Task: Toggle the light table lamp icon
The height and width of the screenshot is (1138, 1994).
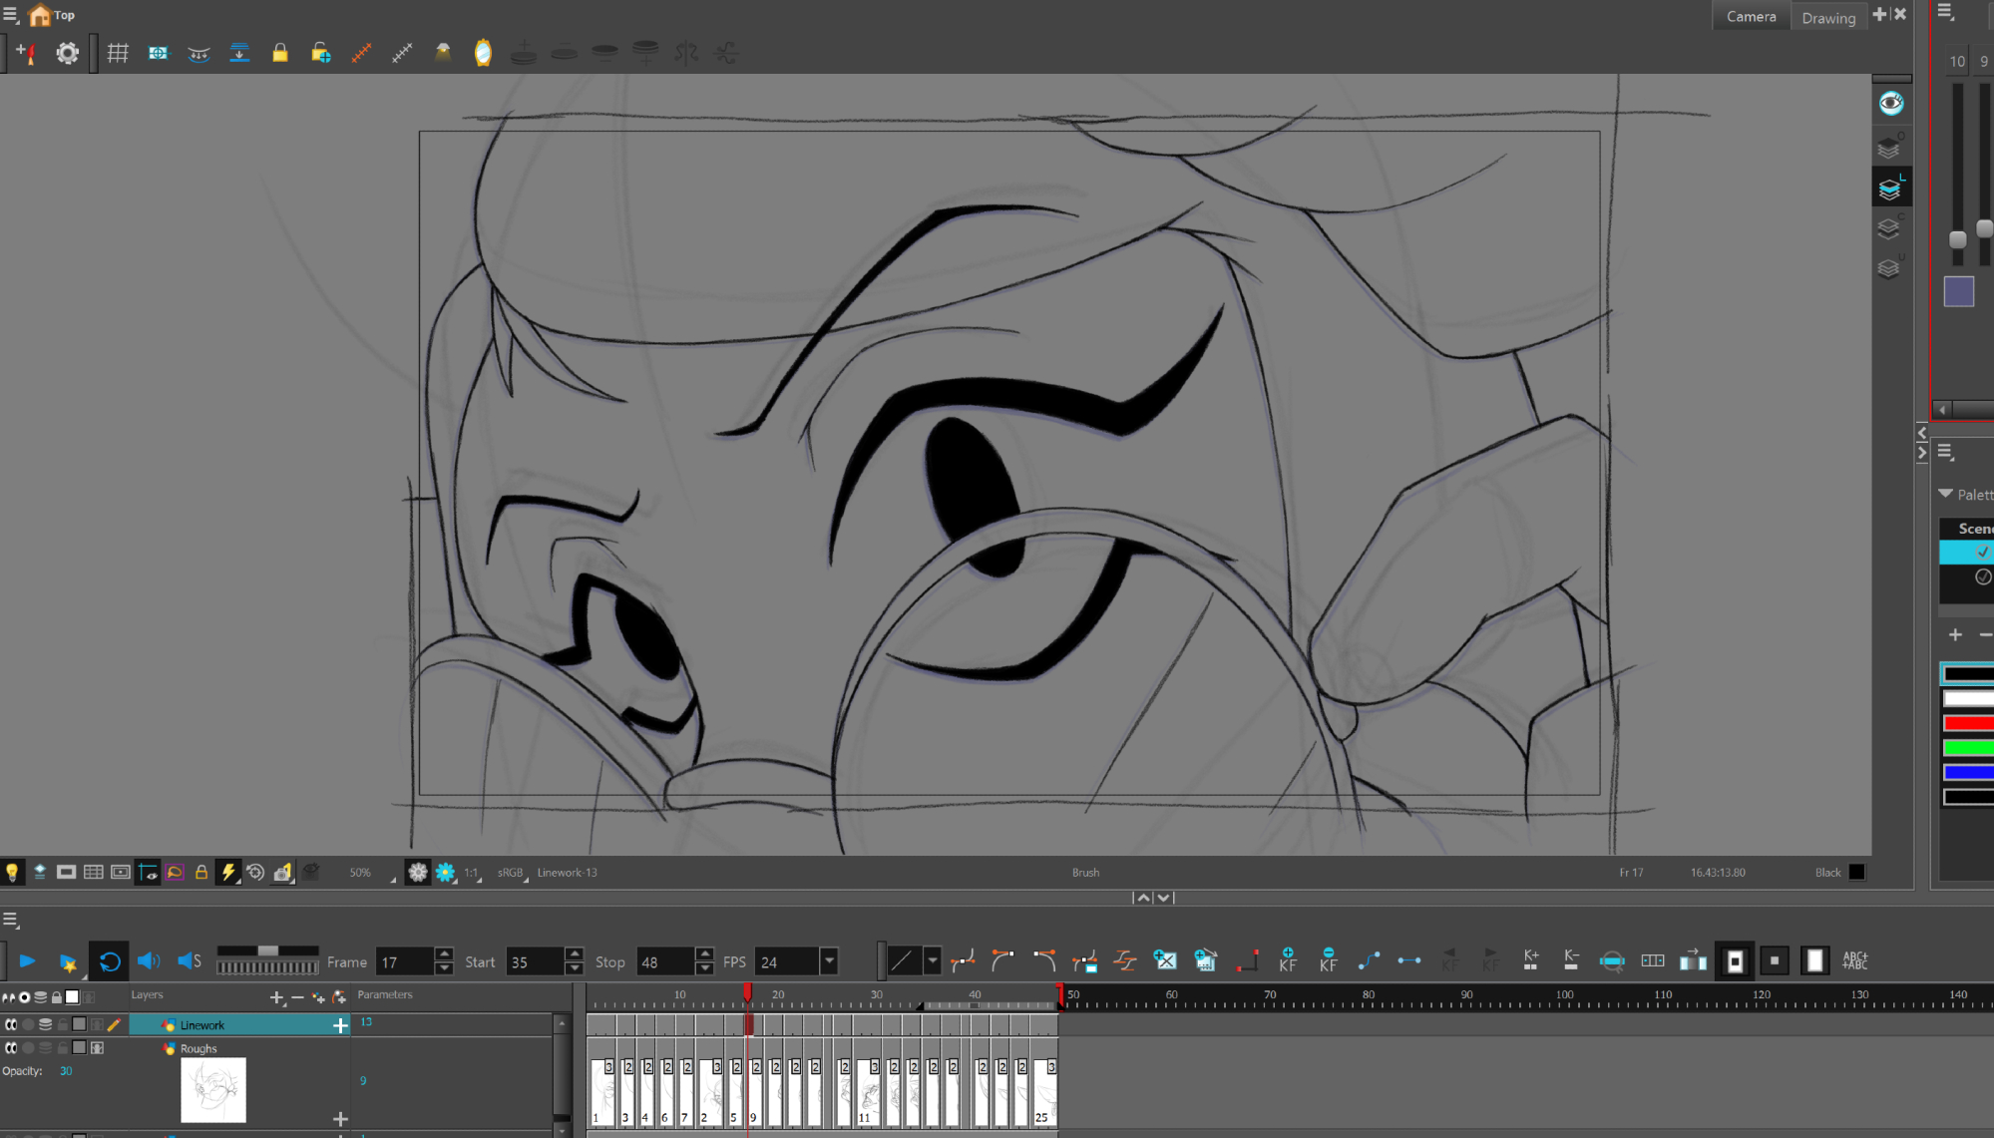Action: pyautogui.click(x=443, y=53)
